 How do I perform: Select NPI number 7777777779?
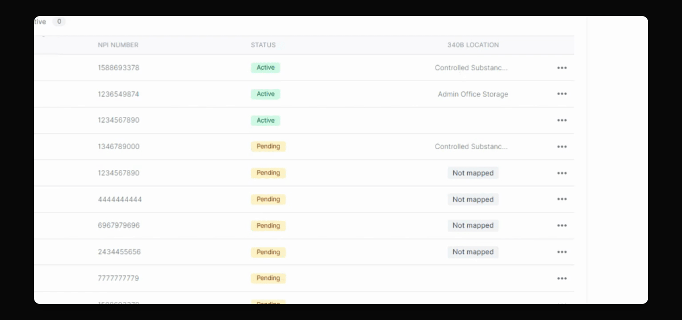coord(118,278)
